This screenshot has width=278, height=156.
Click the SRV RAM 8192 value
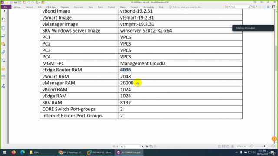tap(126, 103)
